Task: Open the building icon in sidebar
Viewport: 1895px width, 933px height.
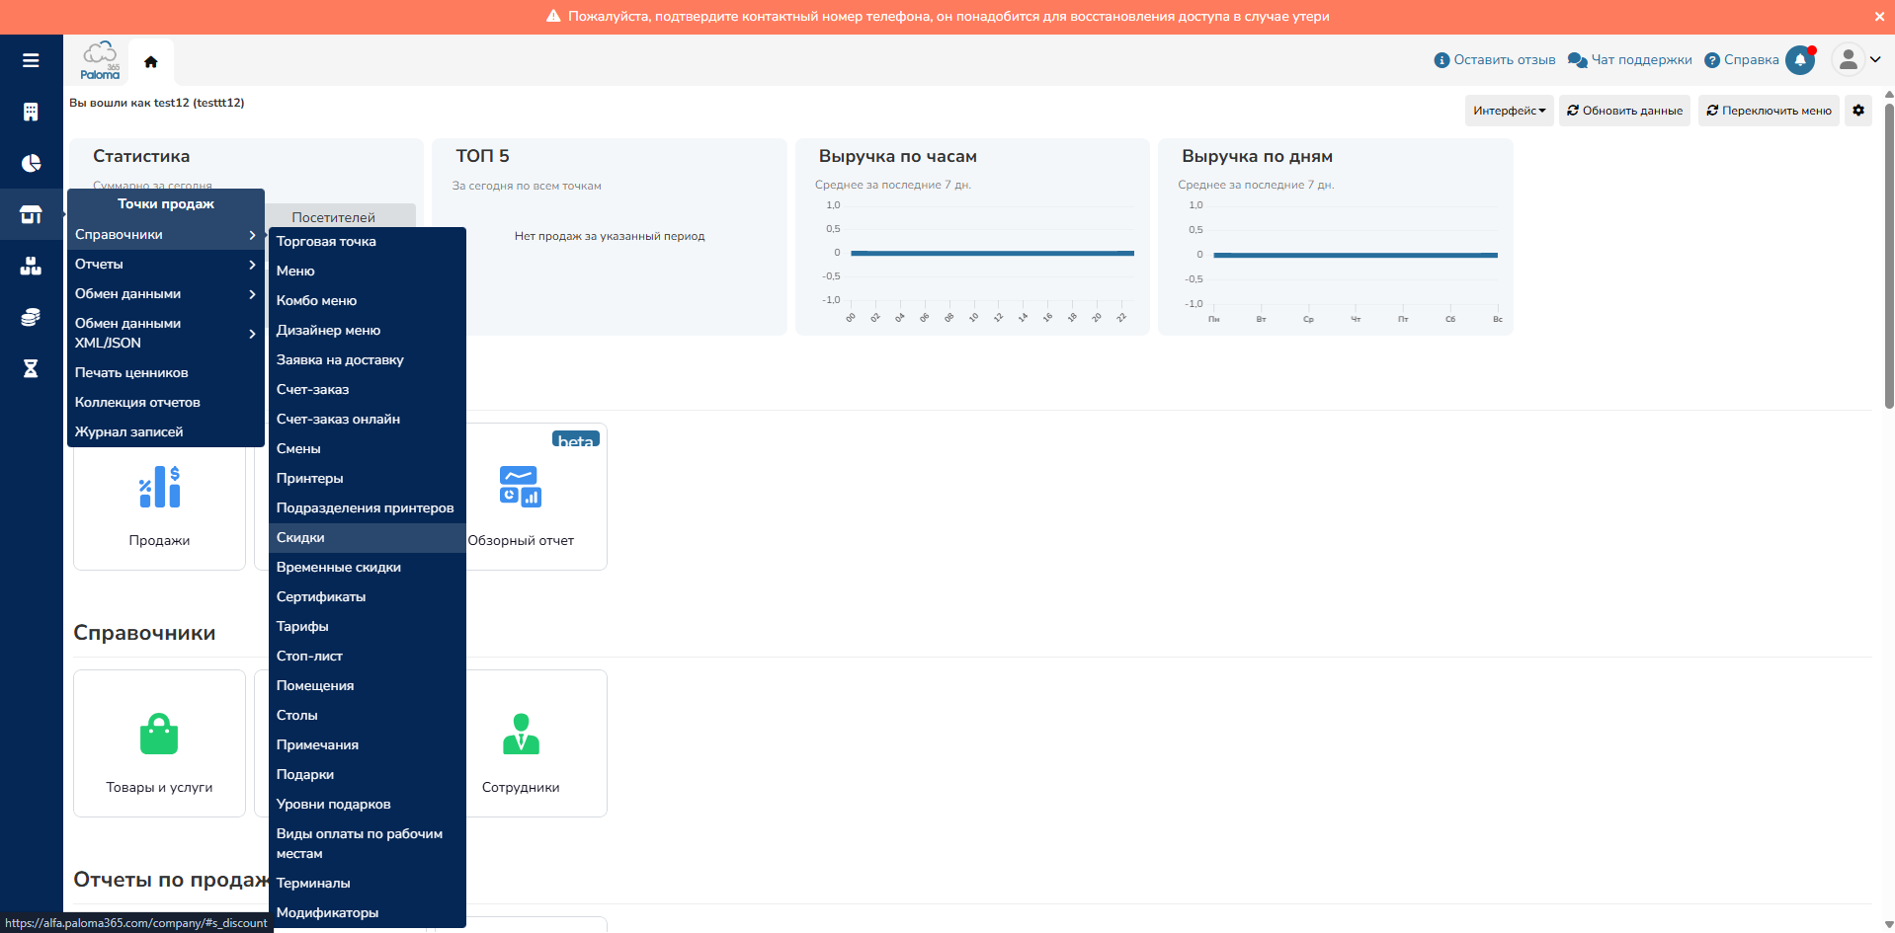Action: [31, 112]
